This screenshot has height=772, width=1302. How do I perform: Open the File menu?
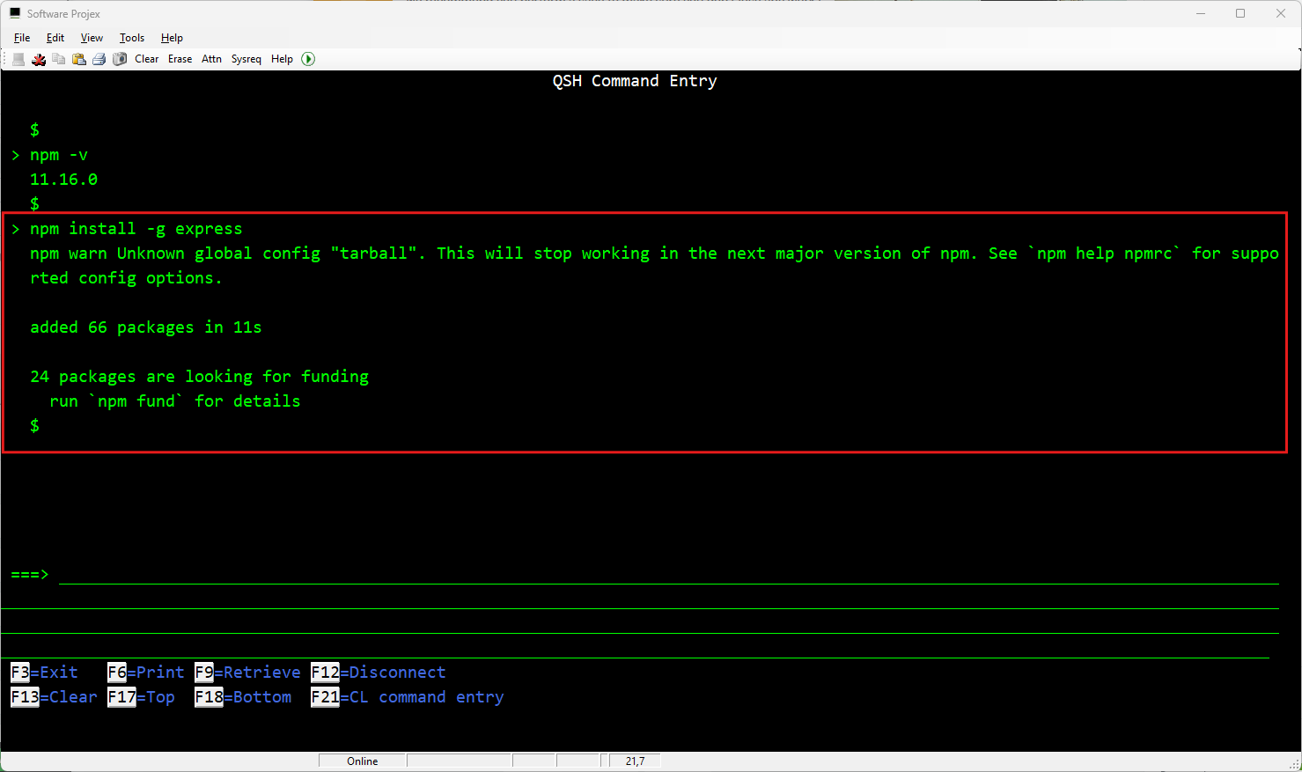click(22, 38)
